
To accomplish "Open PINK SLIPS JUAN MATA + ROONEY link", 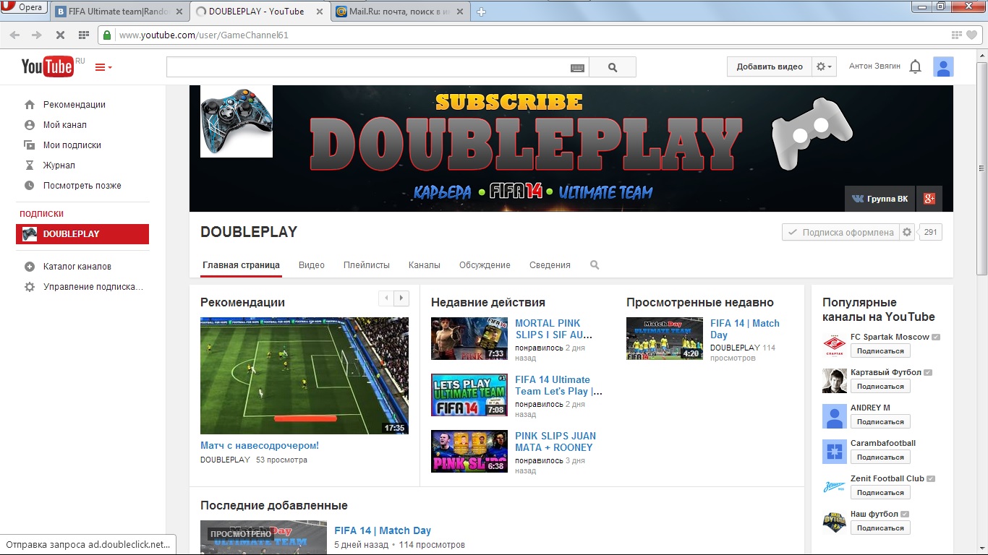I will [x=555, y=442].
